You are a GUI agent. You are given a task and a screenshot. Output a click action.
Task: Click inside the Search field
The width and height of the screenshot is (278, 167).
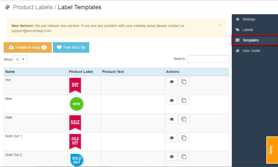(208, 59)
